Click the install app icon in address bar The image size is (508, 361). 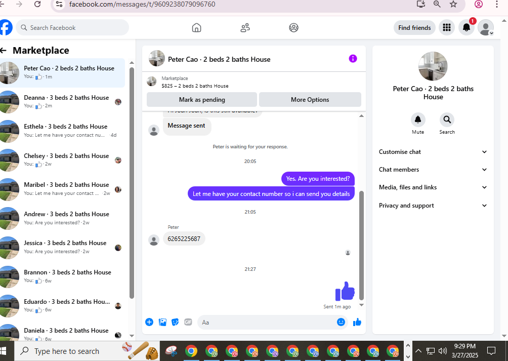[x=421, y=4]
